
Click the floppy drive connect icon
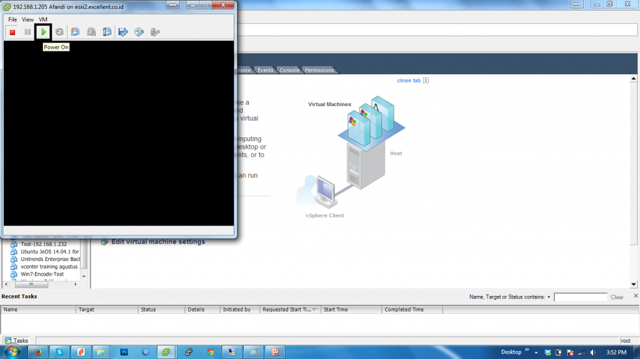coord(123,32)
